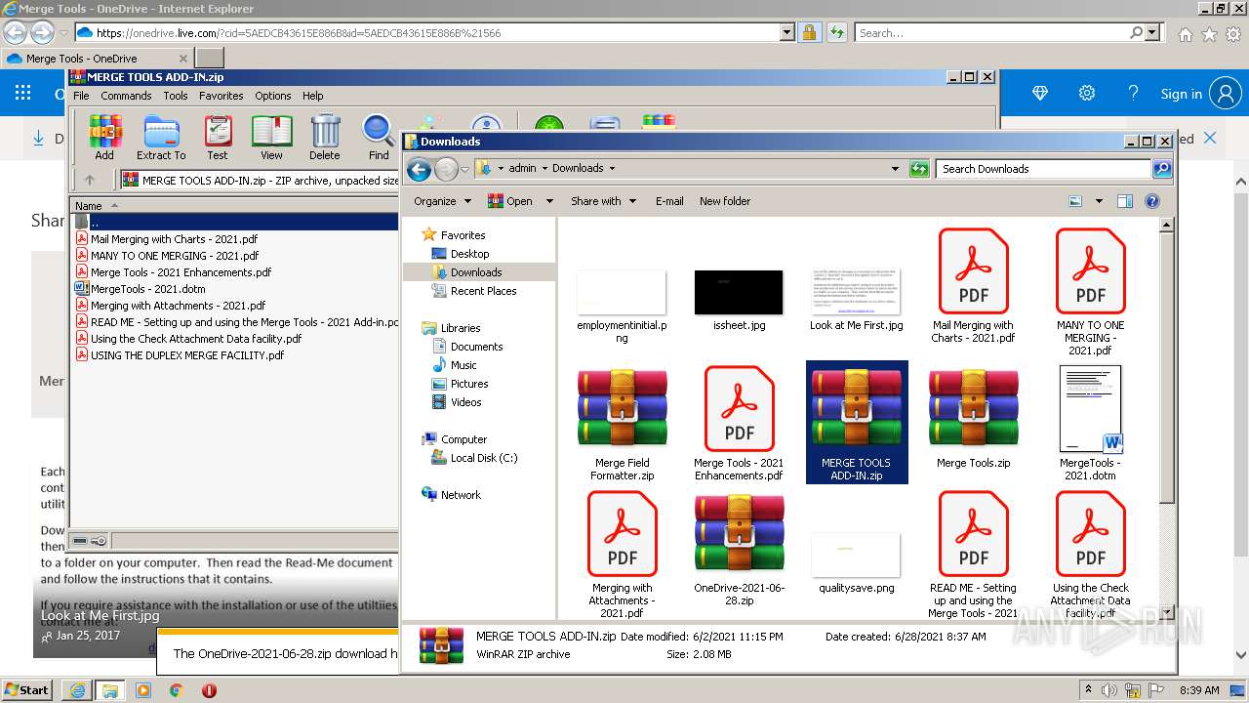
Task: Open Internet Explorer from taskbar
Action: (x=79, y=690)
